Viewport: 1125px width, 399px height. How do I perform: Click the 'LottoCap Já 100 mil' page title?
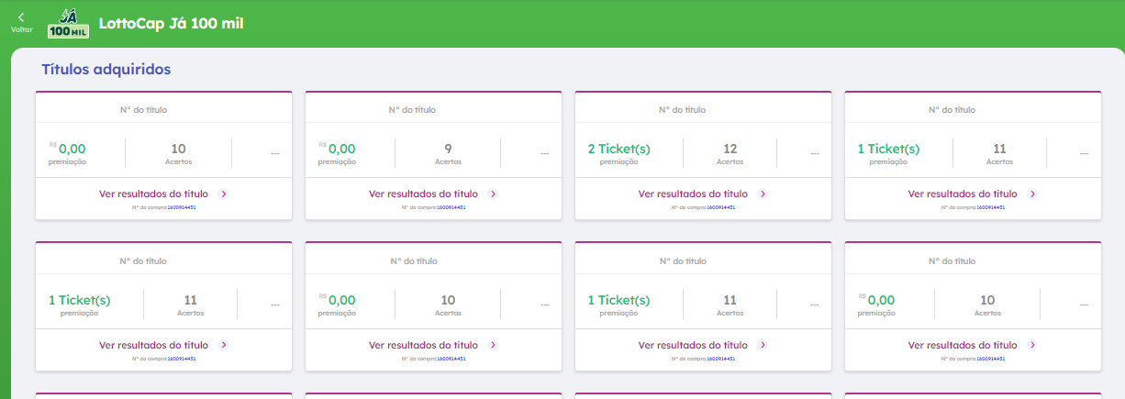pos(171,24)
